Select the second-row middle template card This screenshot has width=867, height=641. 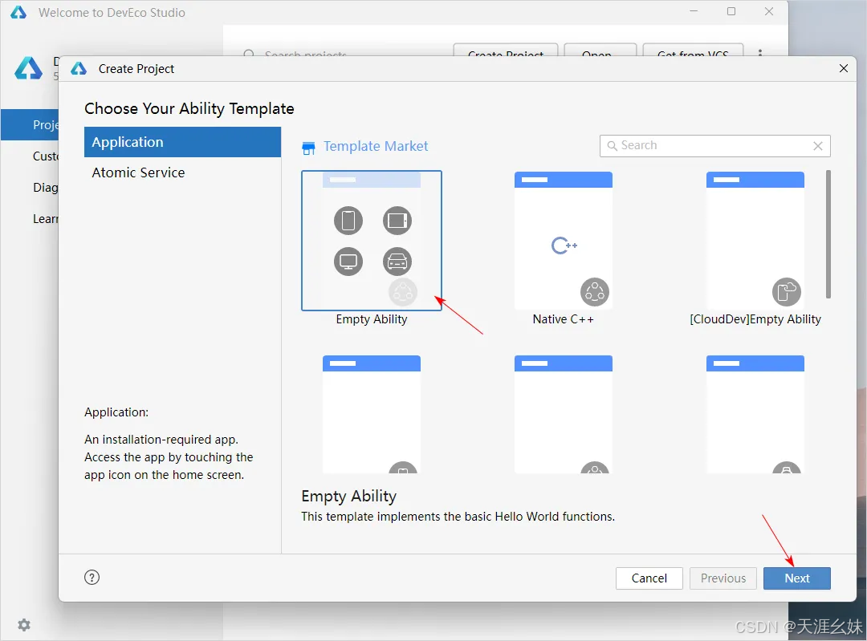coord(563,415)
